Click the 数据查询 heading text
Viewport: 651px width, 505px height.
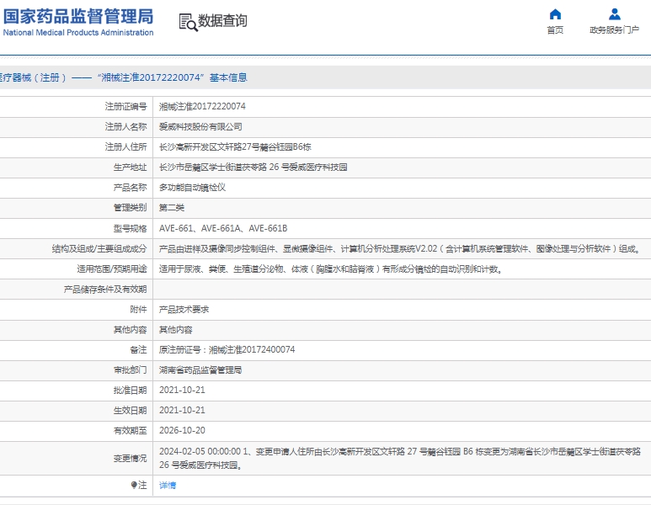click(222, 20)
